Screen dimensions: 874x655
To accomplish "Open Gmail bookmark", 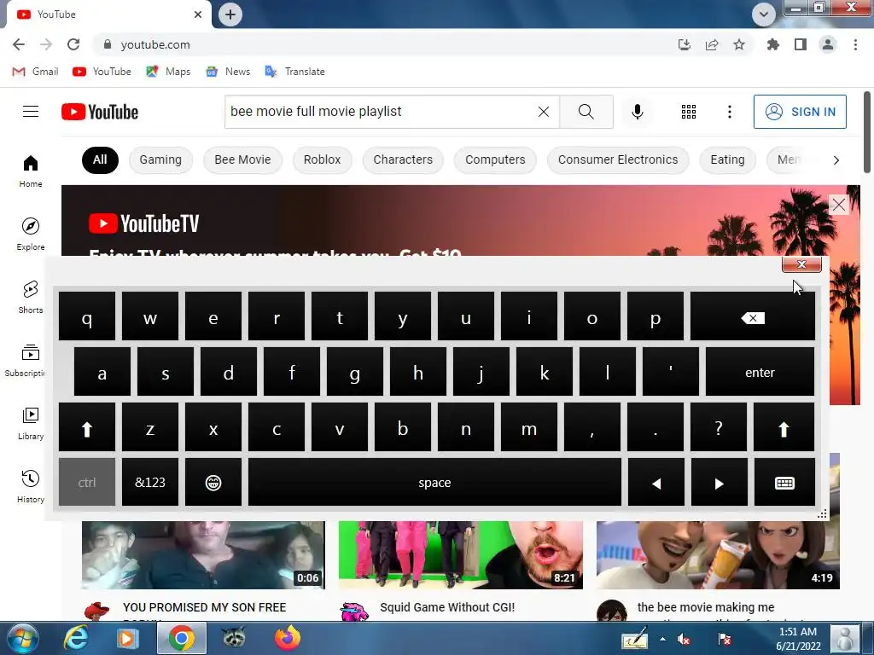I will 35,72.
